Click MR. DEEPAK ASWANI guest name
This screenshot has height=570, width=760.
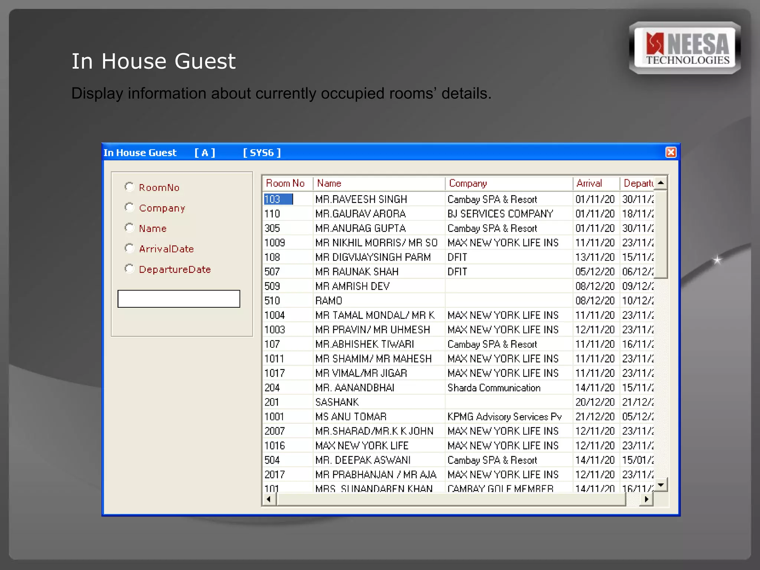[363, 460]
